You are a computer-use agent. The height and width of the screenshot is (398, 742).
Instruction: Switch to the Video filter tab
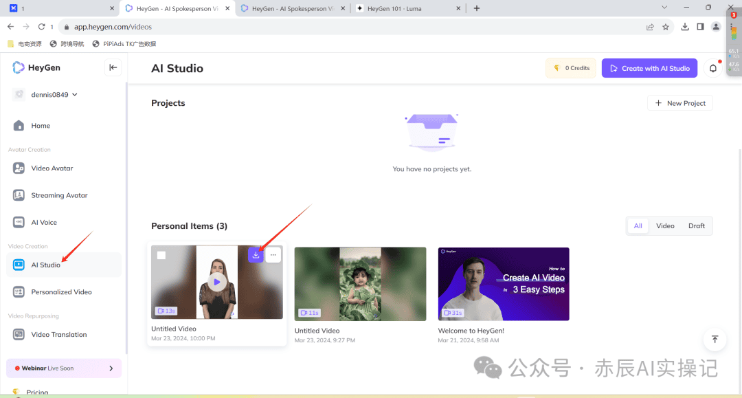[664, 225]
